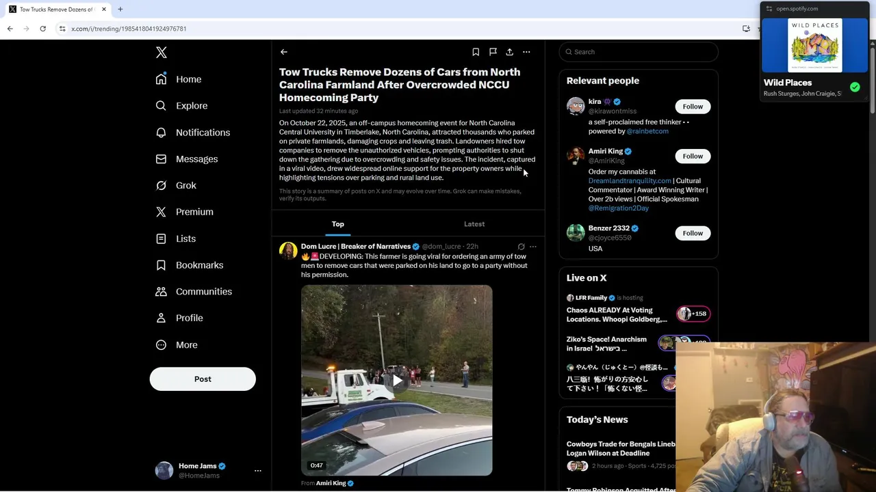
Task: Click green saved checkmark in Spotify popup
Action: [855, 87]
